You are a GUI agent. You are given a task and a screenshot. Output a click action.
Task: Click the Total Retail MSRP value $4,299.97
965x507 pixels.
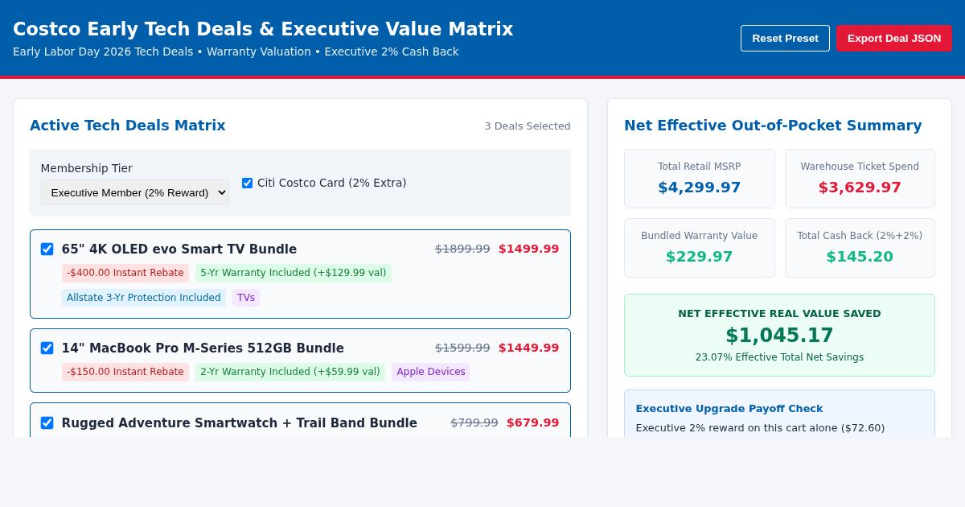click(700, 188)
